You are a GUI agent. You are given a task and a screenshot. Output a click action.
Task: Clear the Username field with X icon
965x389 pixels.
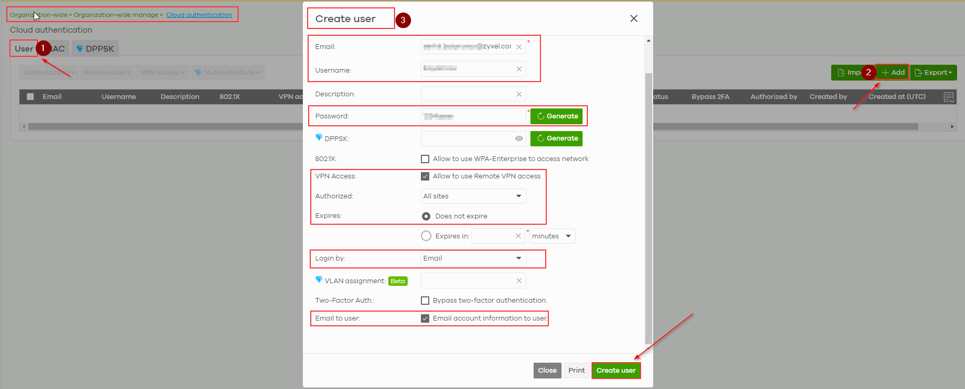coord(519,69)
